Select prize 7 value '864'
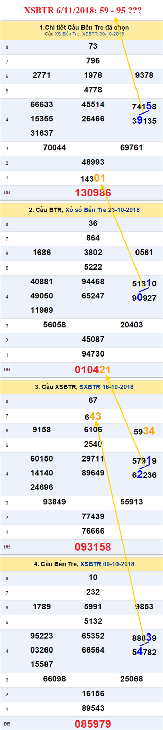 pos(93,238)
